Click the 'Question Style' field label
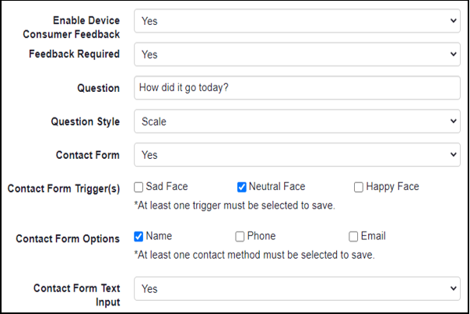Image resolution: width=470 pixels, height=314 pixels. [x=86, y=122]
